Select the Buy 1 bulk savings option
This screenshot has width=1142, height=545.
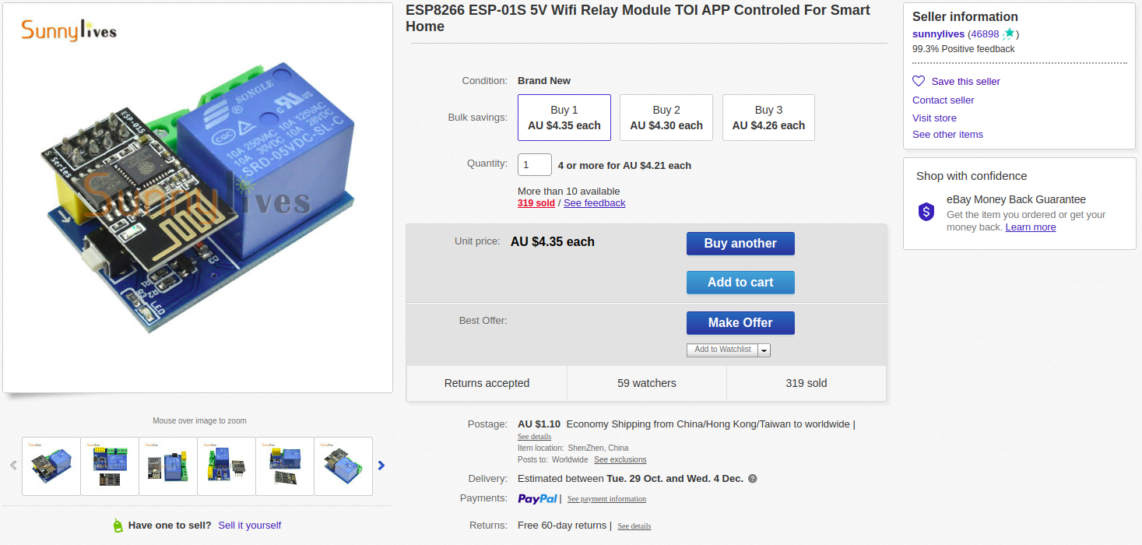click(x=564, y=118)
